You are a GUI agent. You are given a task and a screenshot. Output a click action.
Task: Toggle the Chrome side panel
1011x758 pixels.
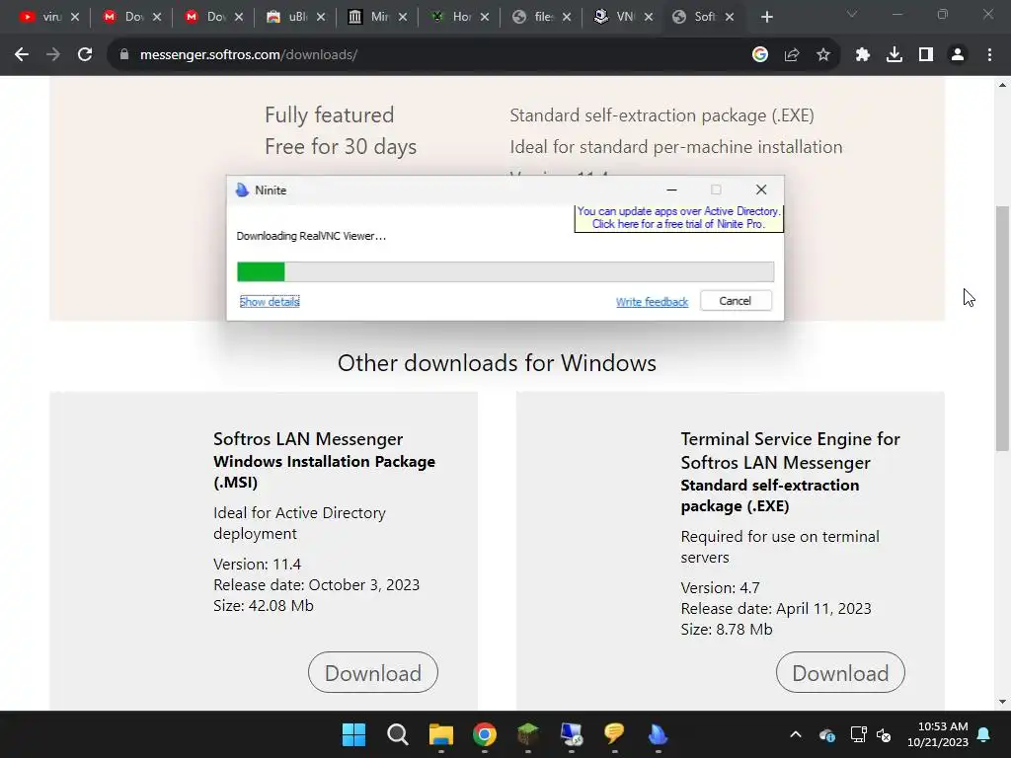click(926, 55)
